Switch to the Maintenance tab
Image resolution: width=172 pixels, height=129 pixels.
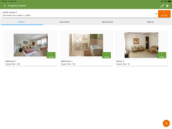click(107, 22)
